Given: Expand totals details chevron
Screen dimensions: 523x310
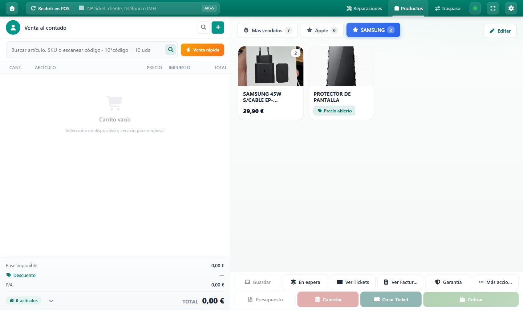Looking at the screenshot, I should tap(51, 301).
